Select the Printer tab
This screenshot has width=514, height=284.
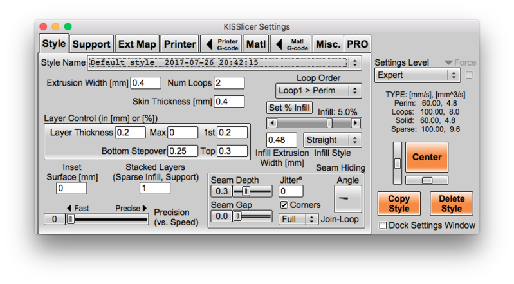[x=179, y=44]
